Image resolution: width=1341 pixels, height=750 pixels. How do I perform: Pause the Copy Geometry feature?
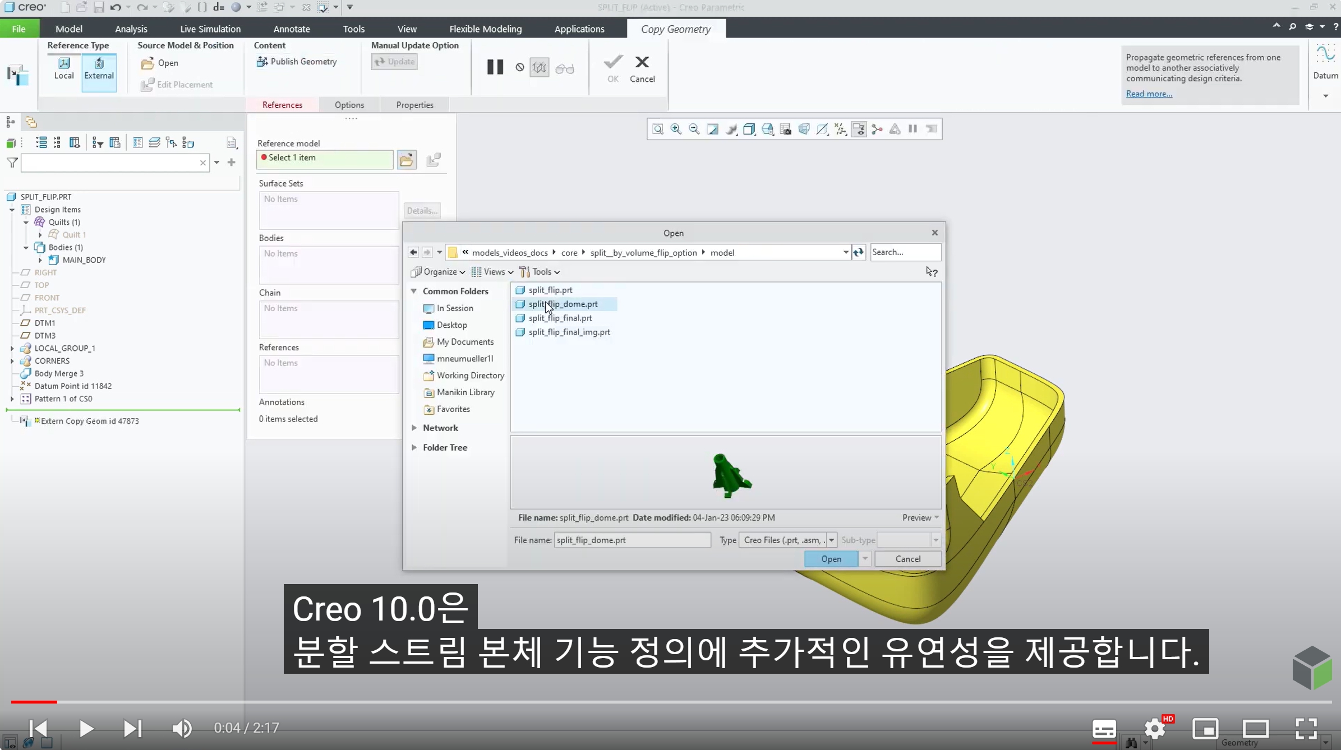click(495, 67)
